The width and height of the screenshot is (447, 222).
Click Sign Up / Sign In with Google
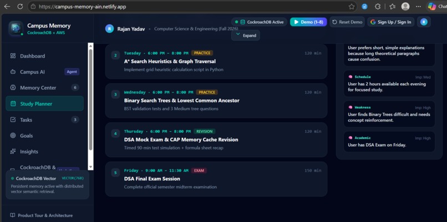point(391,22)
